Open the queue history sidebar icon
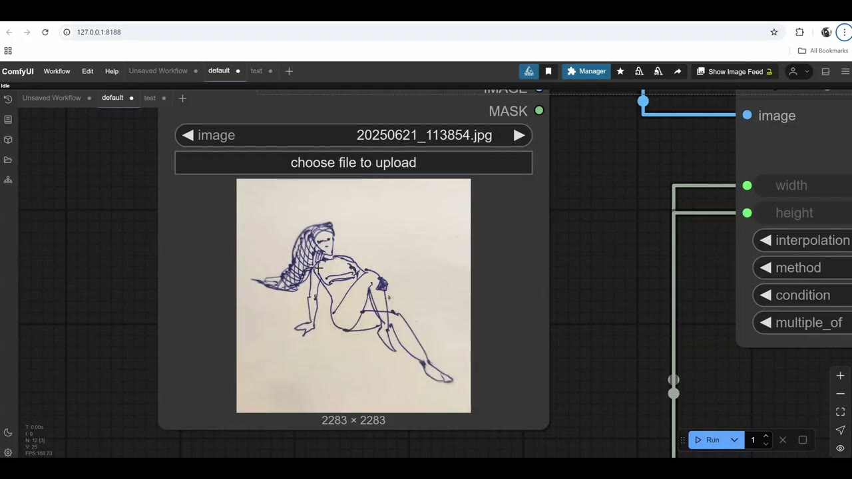This screenshot has height=479, width=852. pyautogui.click(x=8, y=99)
